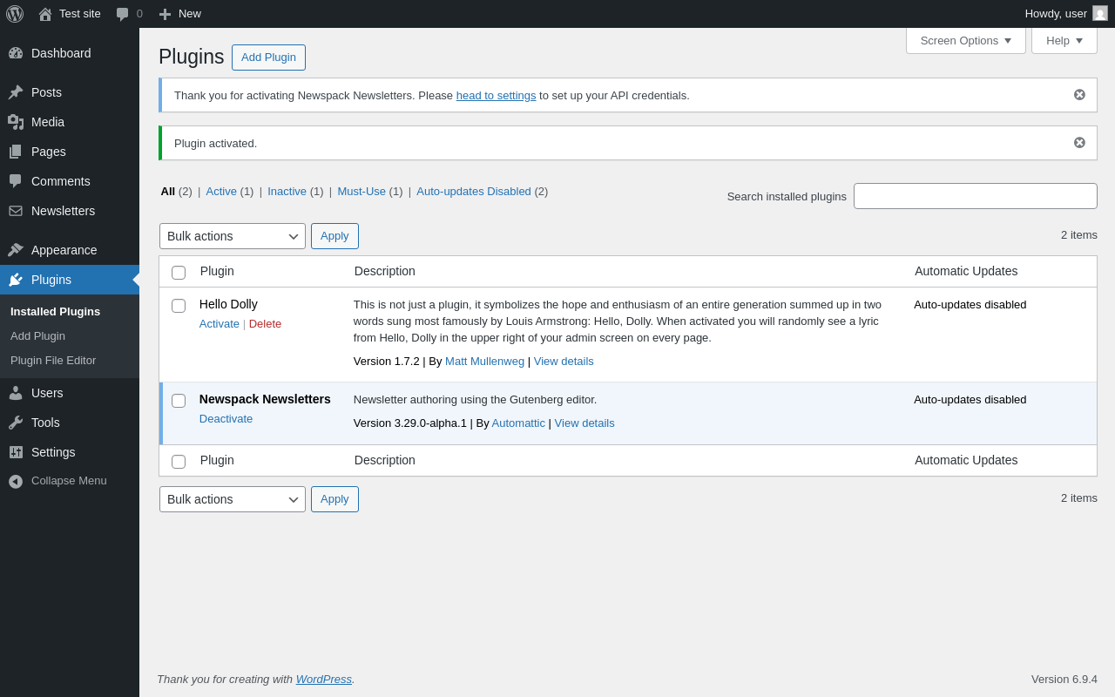Click the Pages icon in sidebar
Viewport: 1115px width, 697px height.
click(16, 152)
